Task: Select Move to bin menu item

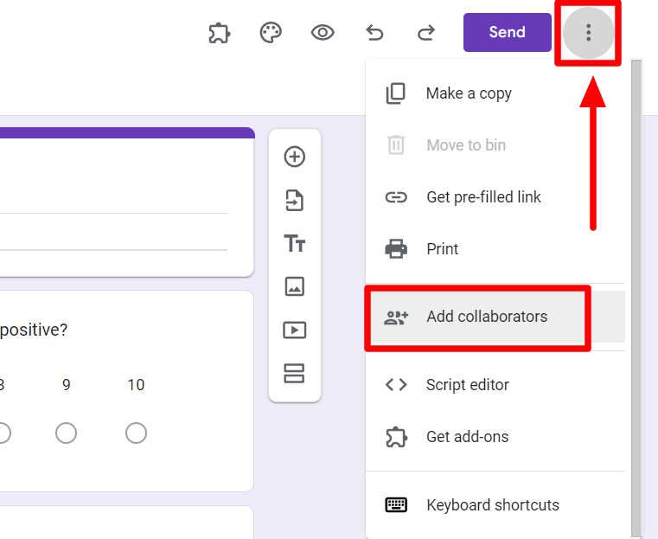Action: (495, 145)
